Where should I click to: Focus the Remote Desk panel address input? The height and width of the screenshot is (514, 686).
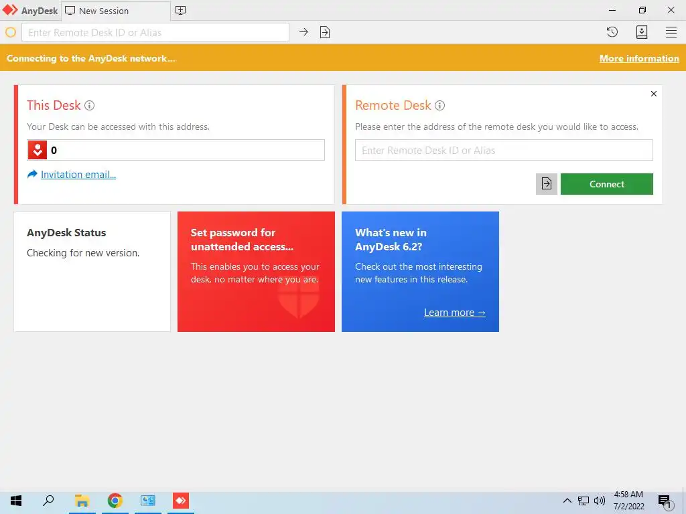pyautogui.click(x=504, y=150)
